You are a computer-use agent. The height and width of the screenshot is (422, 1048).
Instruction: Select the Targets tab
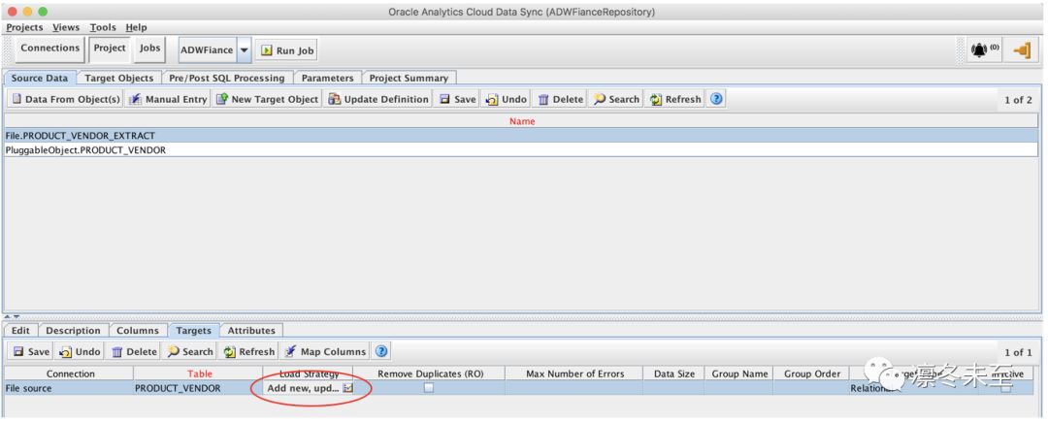(x=194, y=331)
